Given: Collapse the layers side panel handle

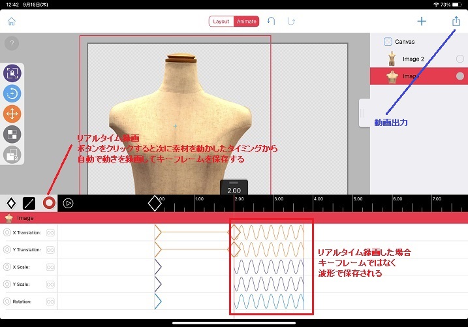Looking at the screenshot, I should pyautogui.click(x=363, y=116).
